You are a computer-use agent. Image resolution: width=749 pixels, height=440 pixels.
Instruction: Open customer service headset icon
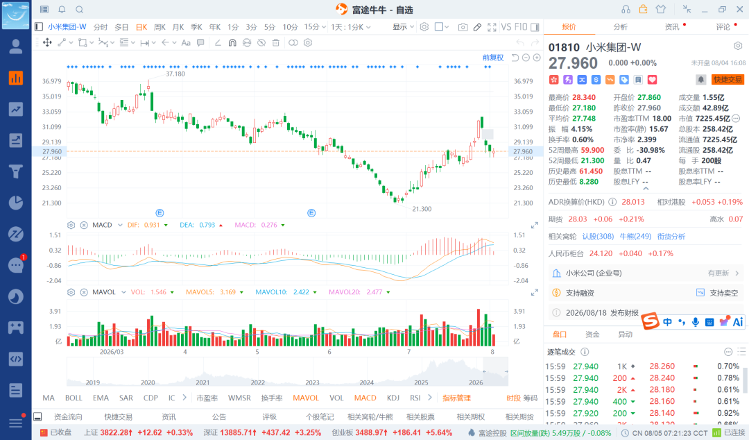[x=626, y=10]
